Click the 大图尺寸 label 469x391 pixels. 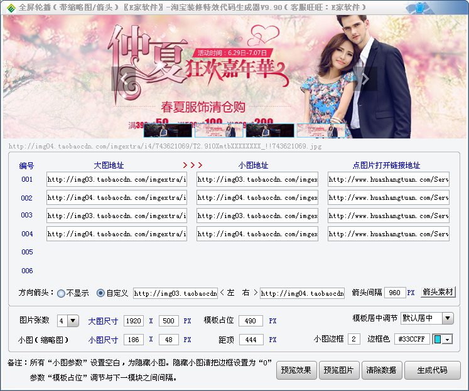103,321
